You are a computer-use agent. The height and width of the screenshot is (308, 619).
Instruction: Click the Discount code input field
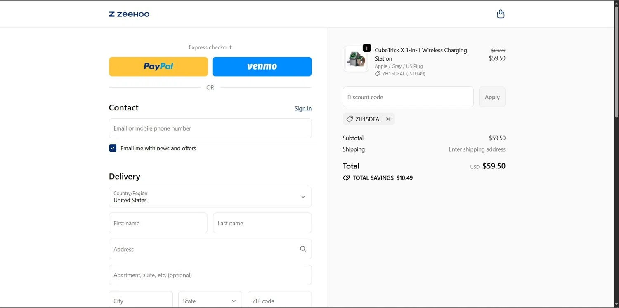click(408, 97)
